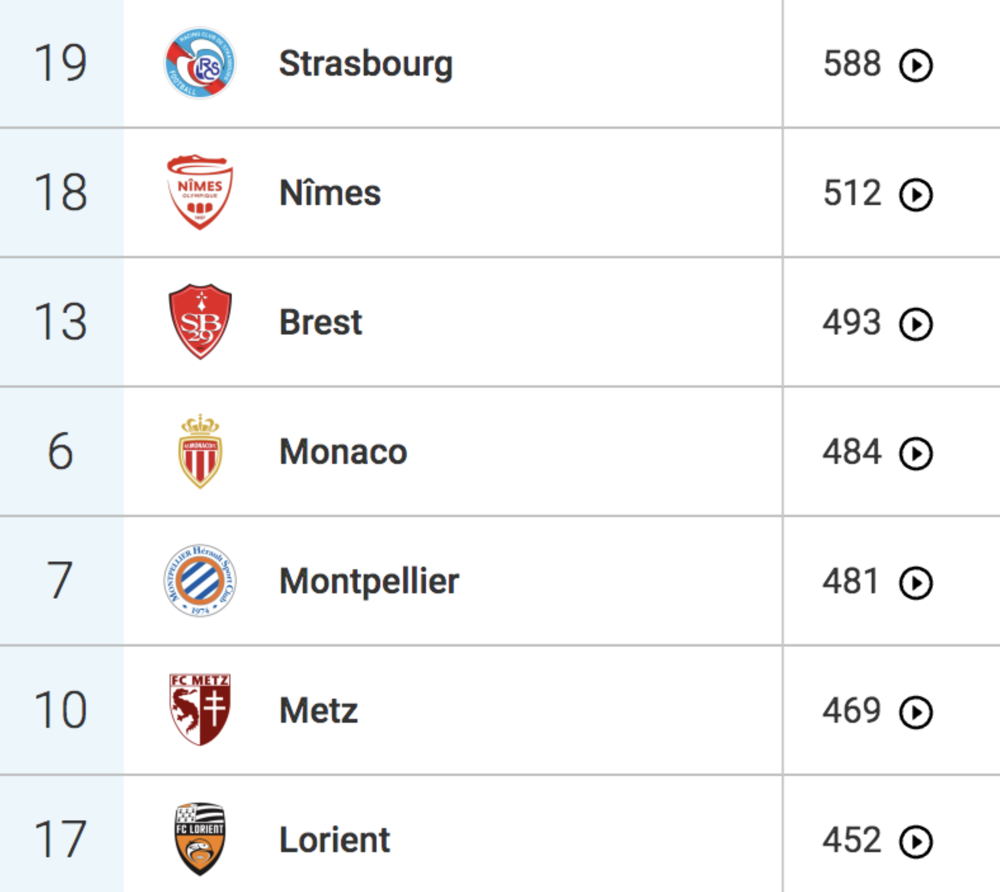Open the Montpellier team name link
The image size is (1000, 892).
pyautogui.click(x=369, y=581)
